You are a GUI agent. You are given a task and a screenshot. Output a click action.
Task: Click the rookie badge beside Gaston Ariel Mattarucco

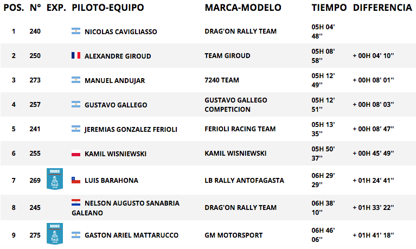(55, 234)
